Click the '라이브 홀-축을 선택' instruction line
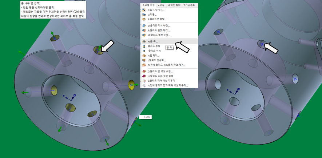Viewport: 322px width, 158px height. (x=52, y=16)
